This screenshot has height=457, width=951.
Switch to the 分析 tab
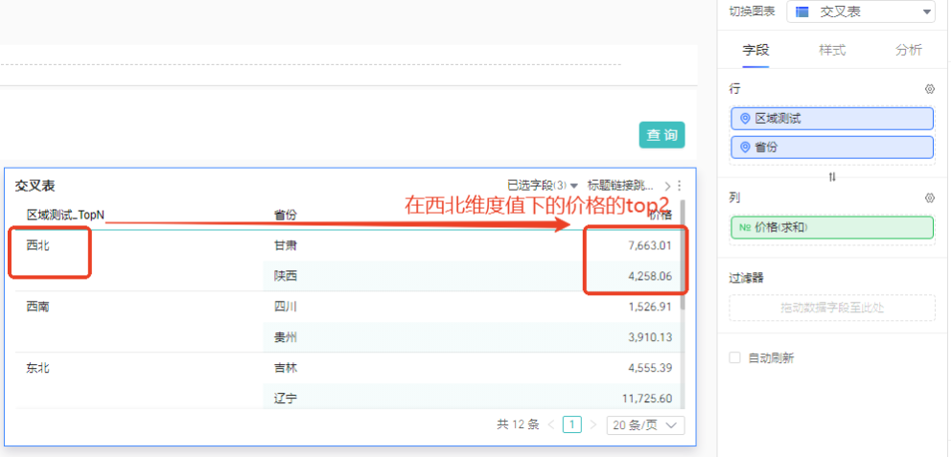tap(908, 50)
